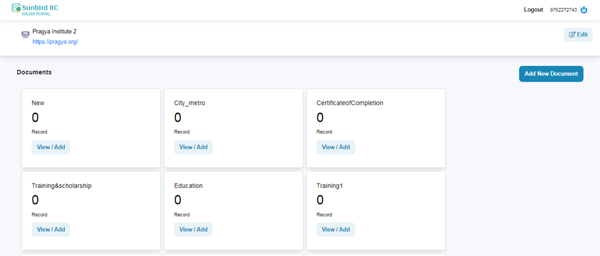The width and height of the screenshot is (600, 256).
Task: Select the Pragya Institute 2 name text
Action: (x=54, y=31)
